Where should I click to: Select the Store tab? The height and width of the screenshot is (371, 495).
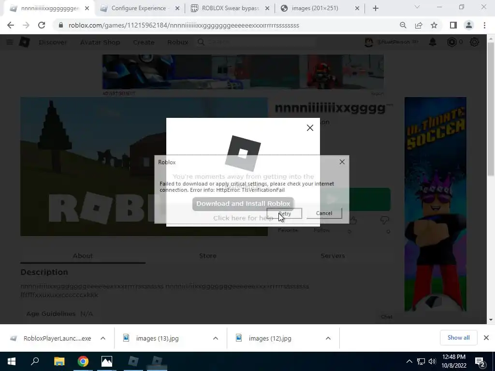point(208,256)
